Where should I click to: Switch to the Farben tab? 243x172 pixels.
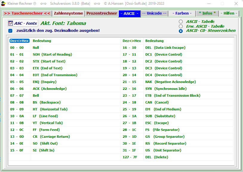click(182, 13)
